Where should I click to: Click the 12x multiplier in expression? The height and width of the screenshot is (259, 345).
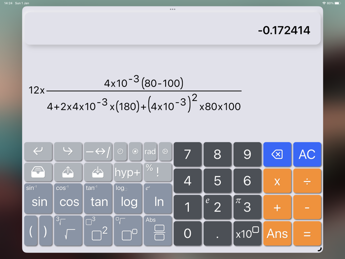tap(36, 90)
